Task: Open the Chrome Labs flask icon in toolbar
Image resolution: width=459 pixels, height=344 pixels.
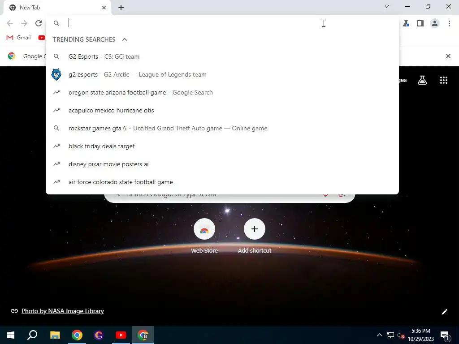Action: click(x=406, y=23)
